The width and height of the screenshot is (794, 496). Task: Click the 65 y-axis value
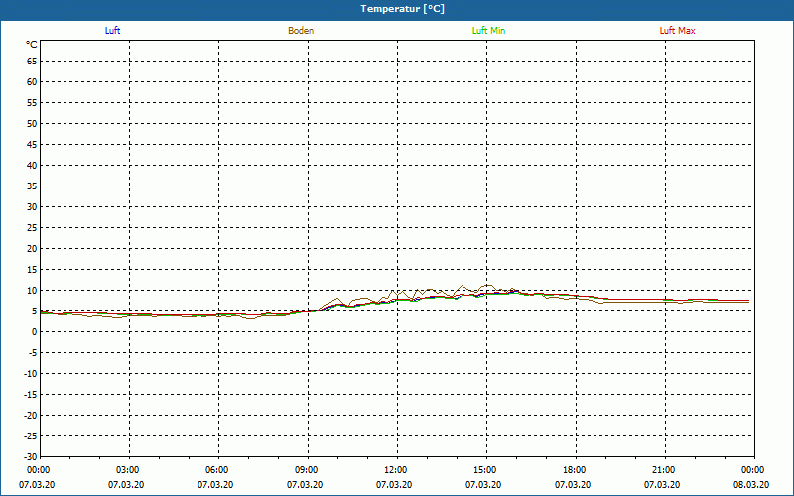point(32,62)
